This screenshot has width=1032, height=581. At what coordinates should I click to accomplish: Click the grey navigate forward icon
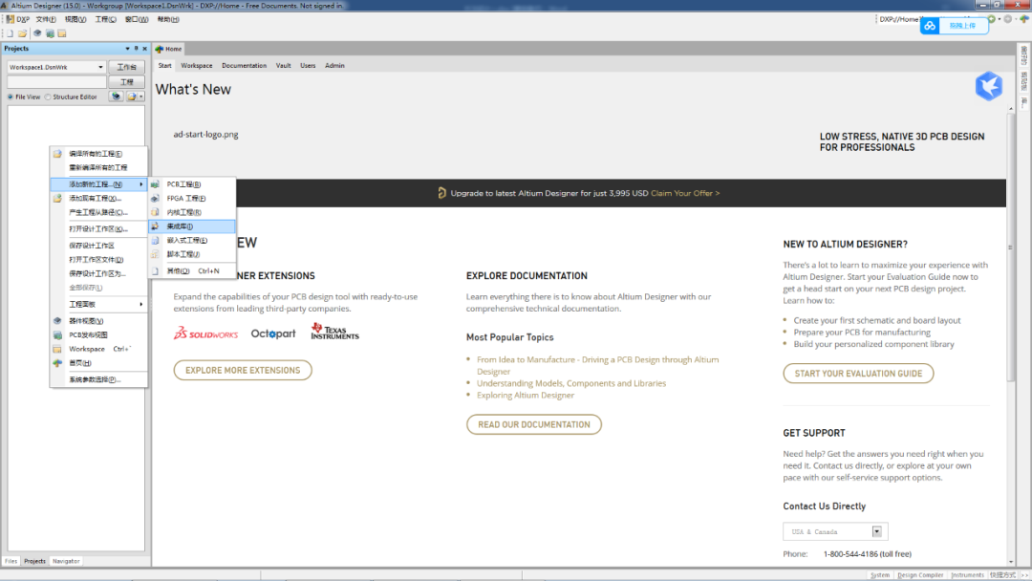[1008, 19]
